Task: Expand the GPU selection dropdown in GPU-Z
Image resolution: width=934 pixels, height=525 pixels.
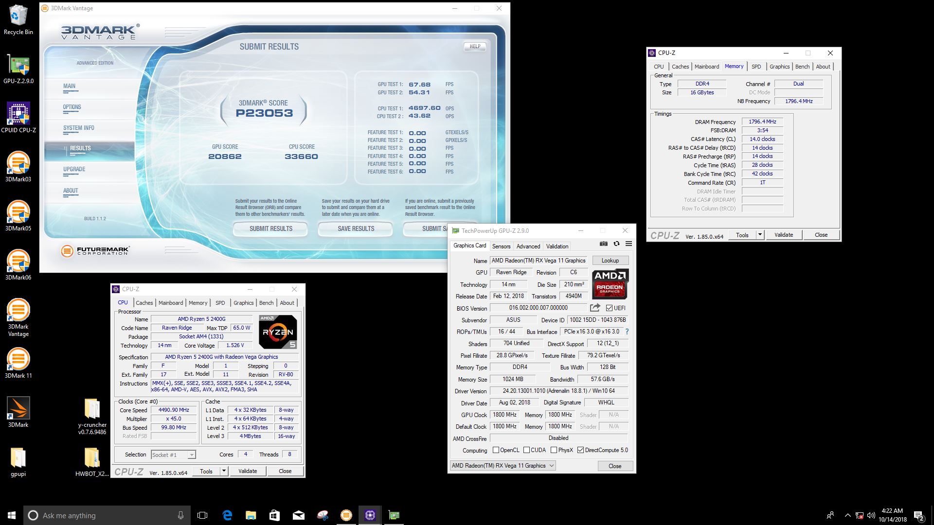Action: 551,466
